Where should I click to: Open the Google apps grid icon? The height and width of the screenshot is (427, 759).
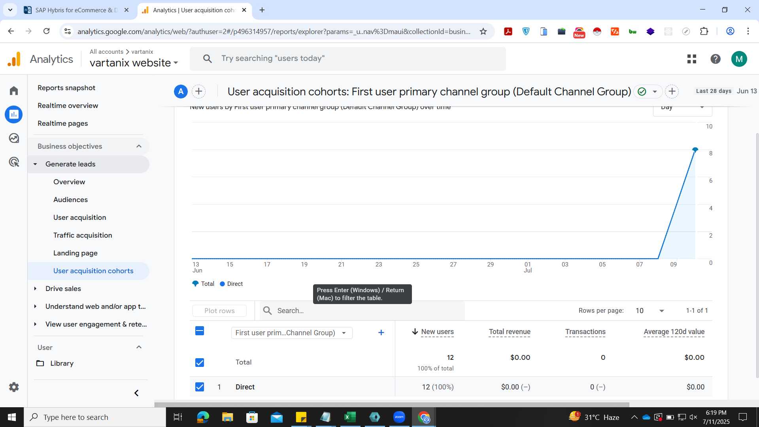pyautogui.click(x=692, y=59)
